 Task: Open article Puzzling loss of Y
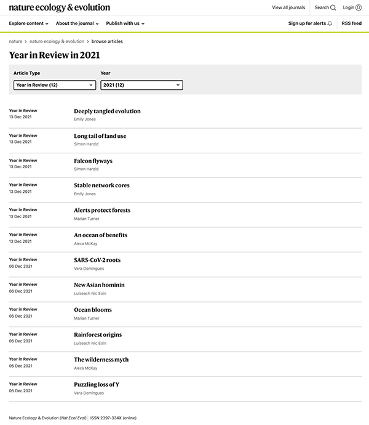(97, 384)
